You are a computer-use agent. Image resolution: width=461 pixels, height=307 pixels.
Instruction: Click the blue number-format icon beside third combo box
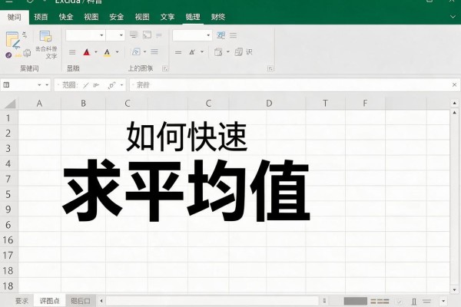coord(221,35)
